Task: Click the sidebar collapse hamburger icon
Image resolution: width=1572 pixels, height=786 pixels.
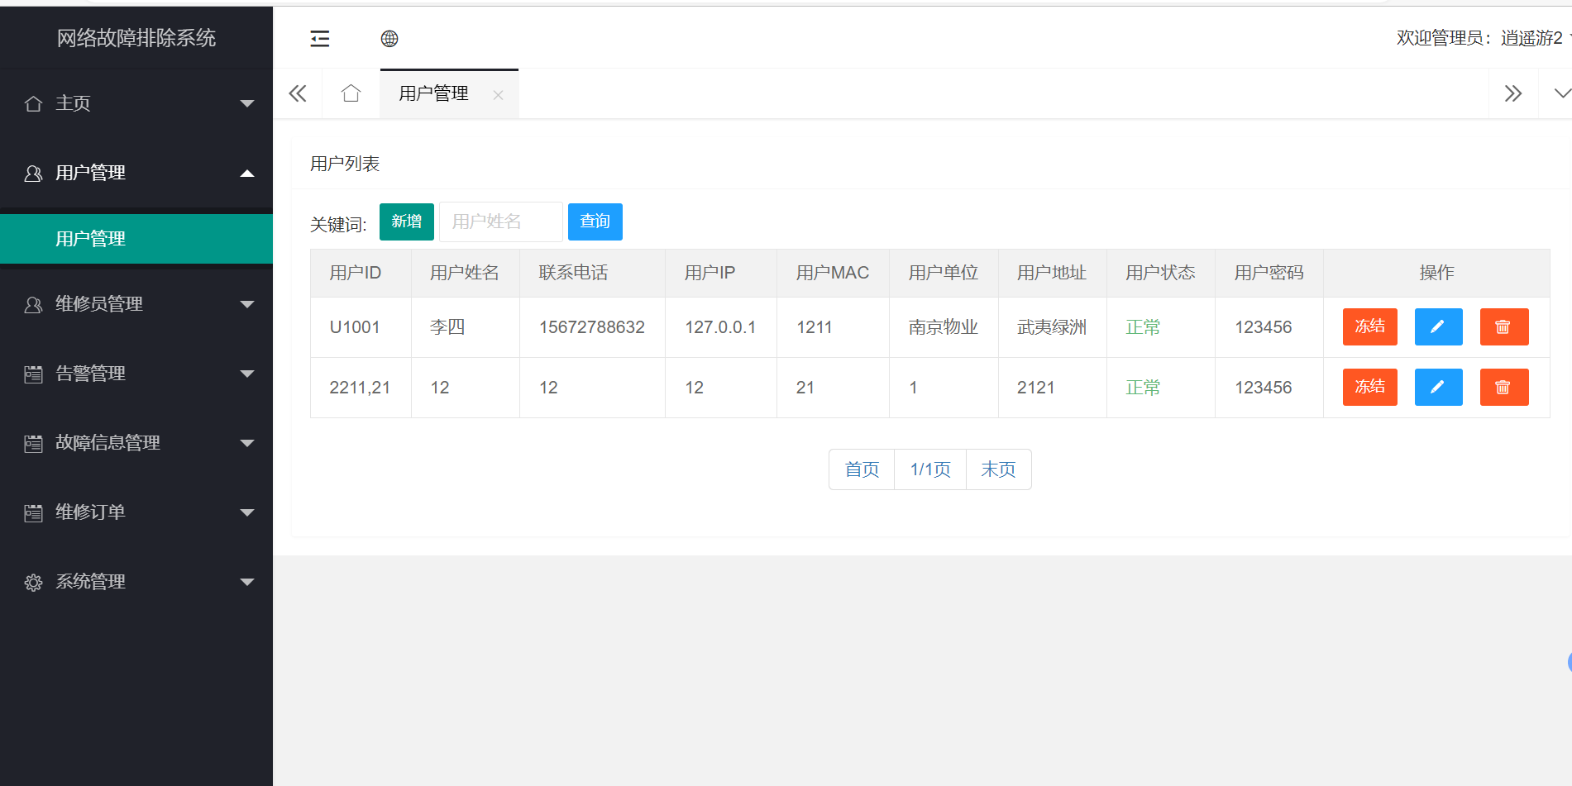Action: click(x=320, y=38)
